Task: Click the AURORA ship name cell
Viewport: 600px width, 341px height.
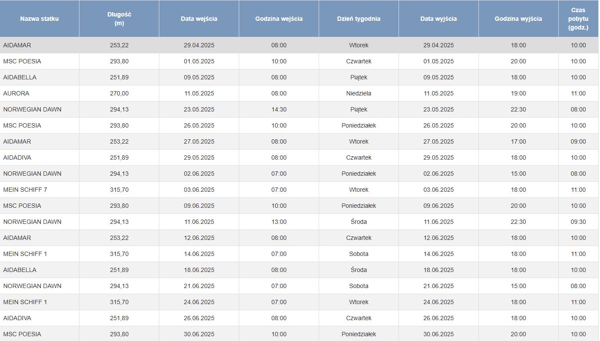Action: click(x=16, y=93)
